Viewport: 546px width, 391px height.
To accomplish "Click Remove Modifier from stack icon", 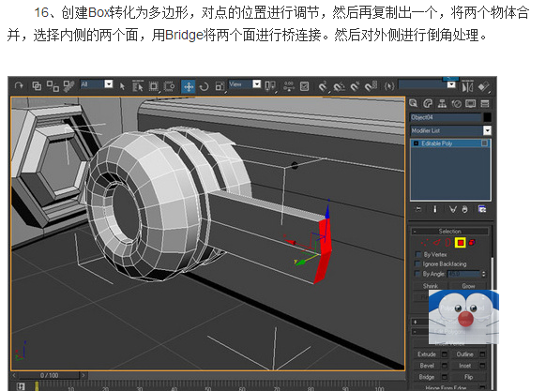I will [x=465, y=209].
